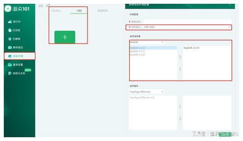Screen dimensions: 243x141
Task: Click the configuration name input field
Action: click(187, 22)
